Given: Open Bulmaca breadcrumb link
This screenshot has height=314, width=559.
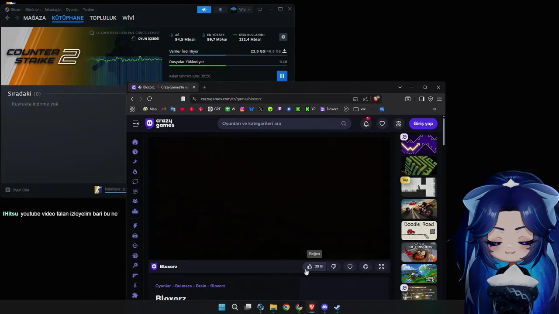Looking at the screenshot, I should click(x=183, y=286).
